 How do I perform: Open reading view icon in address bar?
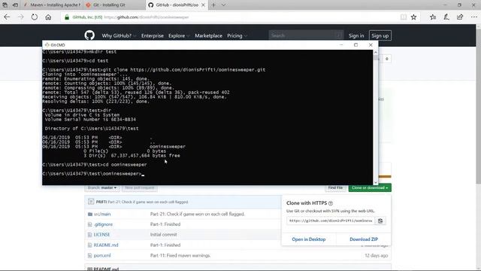(404, 17)
